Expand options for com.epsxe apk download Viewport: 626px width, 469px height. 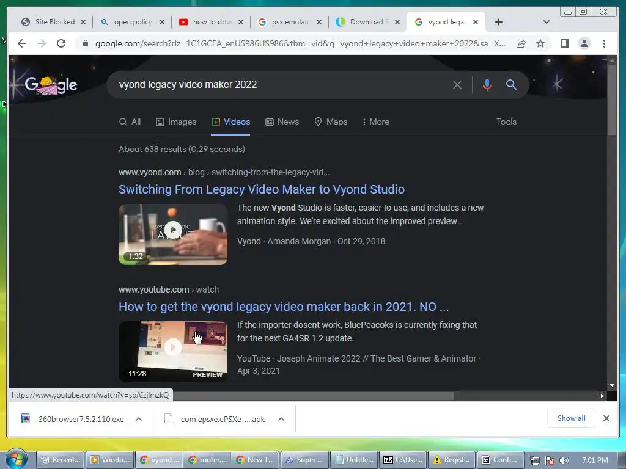pyautogui.click(x=281, y=419)
